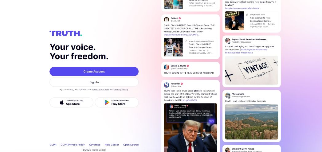
Task: Click the TRUTH logo
Action: (x=66, y=33)
